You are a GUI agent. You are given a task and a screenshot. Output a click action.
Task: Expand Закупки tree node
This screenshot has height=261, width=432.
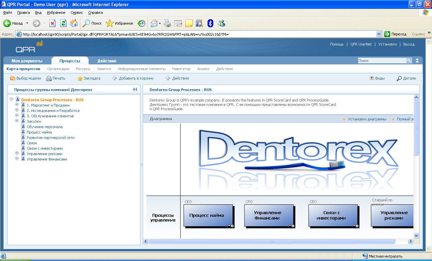(x=17, y=121)
